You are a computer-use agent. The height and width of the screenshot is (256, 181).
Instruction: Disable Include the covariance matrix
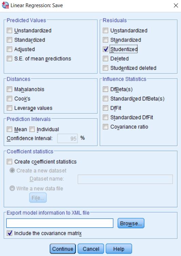[10, 233]
